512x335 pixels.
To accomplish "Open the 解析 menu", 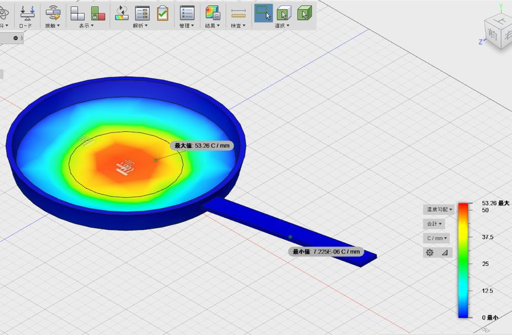I will click(140, 26).
